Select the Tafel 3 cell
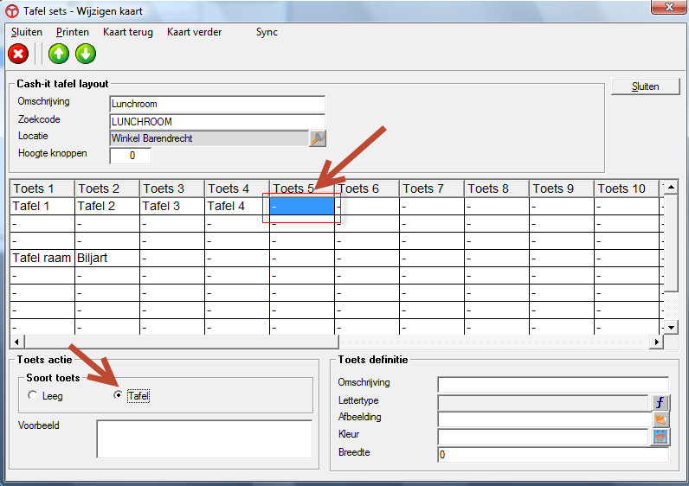Screen dimensions: 689x486 [172, 206]
